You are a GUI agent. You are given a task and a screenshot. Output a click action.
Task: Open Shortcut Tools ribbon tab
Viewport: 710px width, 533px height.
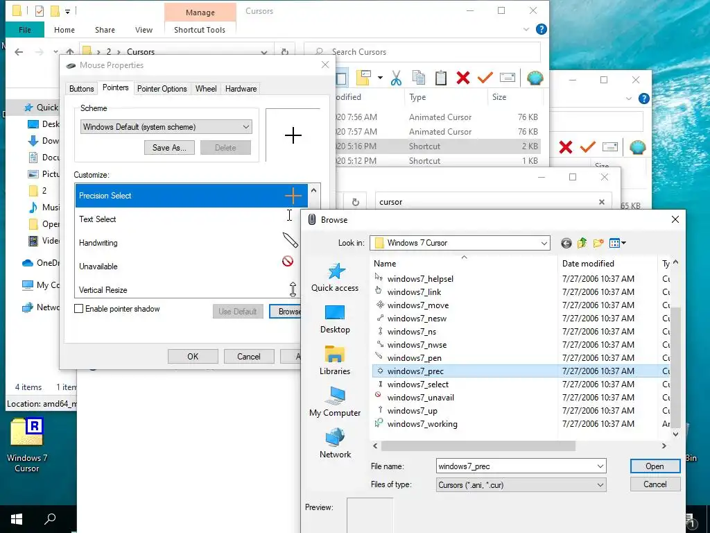coord(200,30)
